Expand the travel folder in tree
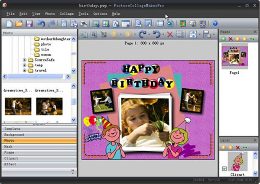Viewport: 260px width, 184px height. point(25,70)
